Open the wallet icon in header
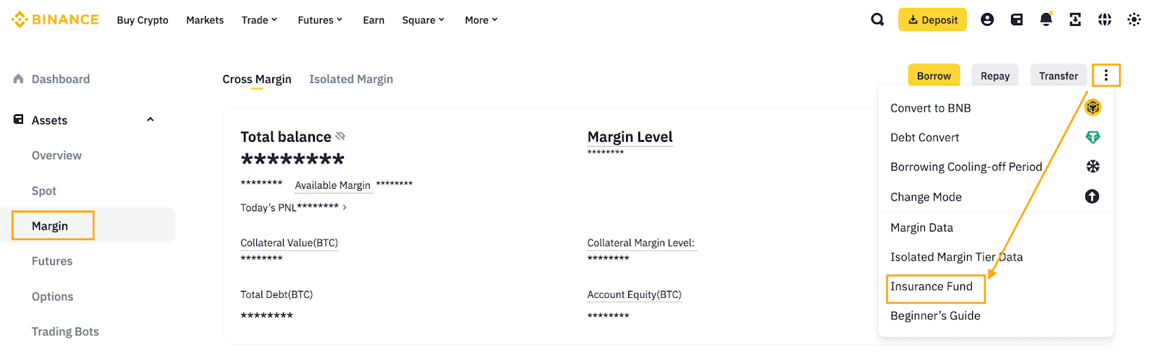This screenshot has height=358, width=1158. pyautogui.click(x=1017, y=20)
